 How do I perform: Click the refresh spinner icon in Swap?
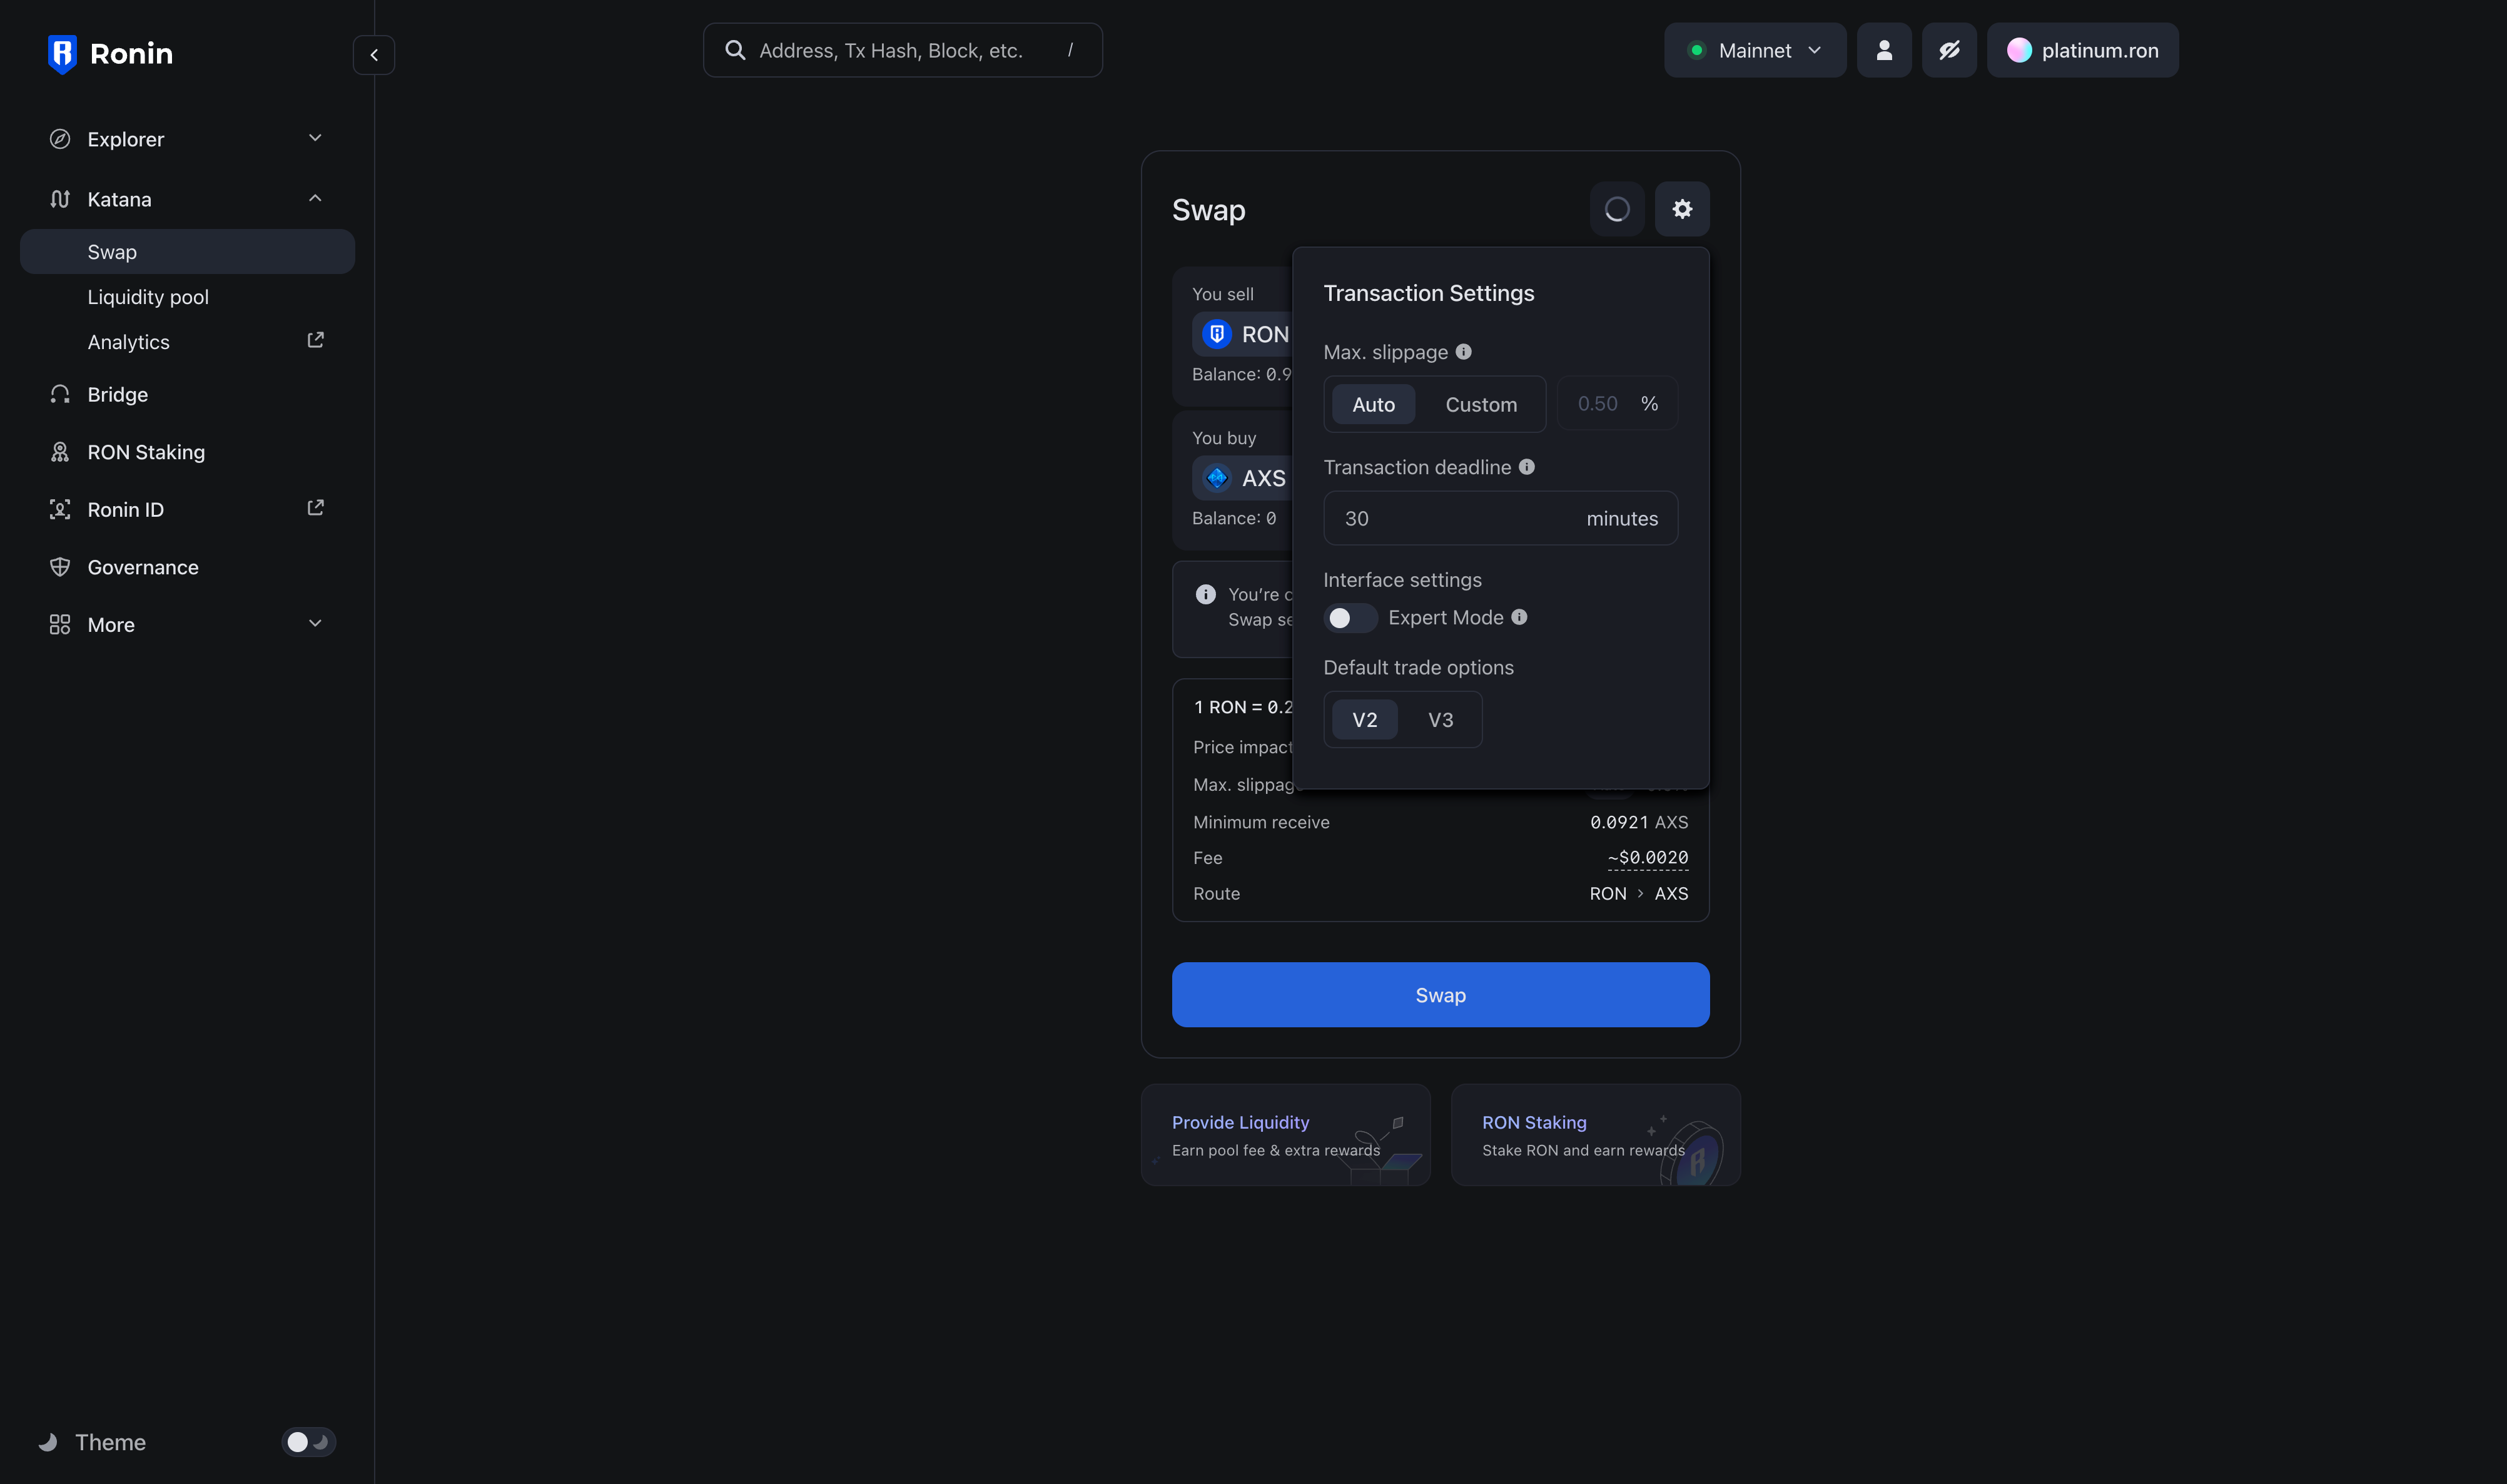coord(1616,209)
